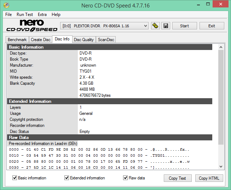231x190 pixels.
Task: Click the Pre-recorded Information in Lead-in label
Action: [43, 144]
